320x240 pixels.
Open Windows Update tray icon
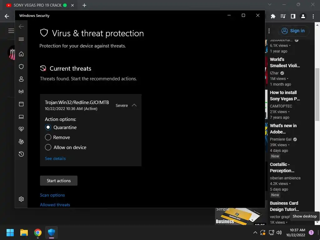(262, 232)
